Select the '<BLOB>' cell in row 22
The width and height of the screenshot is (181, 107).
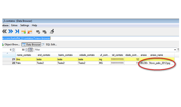click(144, 63)
